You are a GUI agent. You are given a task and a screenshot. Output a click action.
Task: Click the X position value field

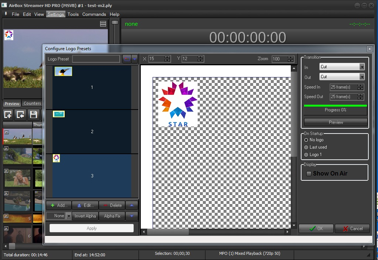[x=156, y=59]
